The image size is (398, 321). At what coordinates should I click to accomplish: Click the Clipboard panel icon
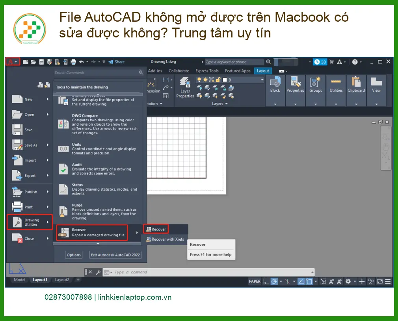(x=356, y=82)
